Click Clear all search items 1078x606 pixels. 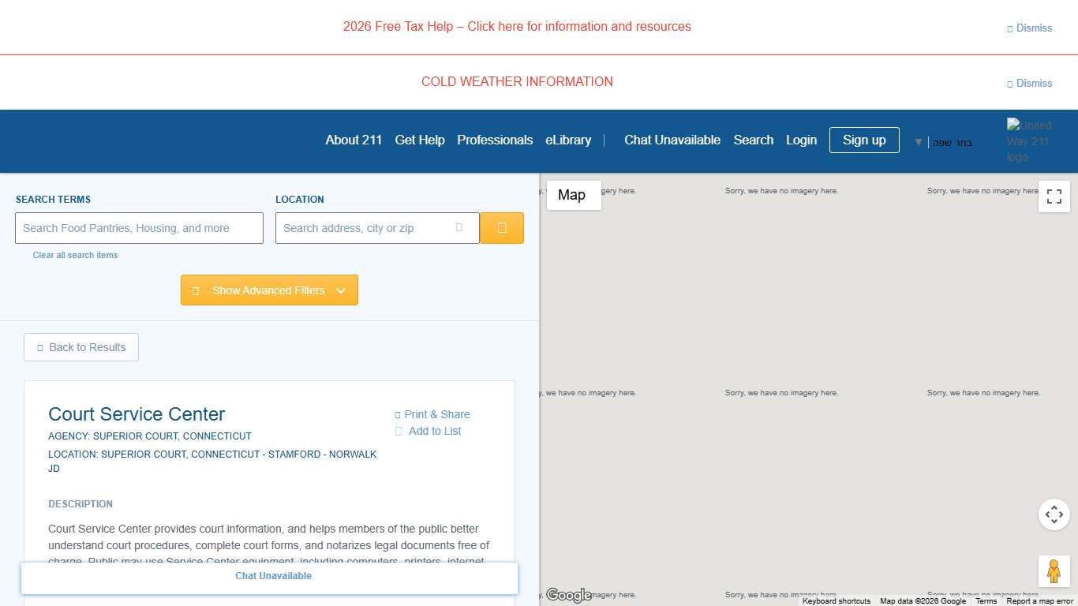[75, 255]
